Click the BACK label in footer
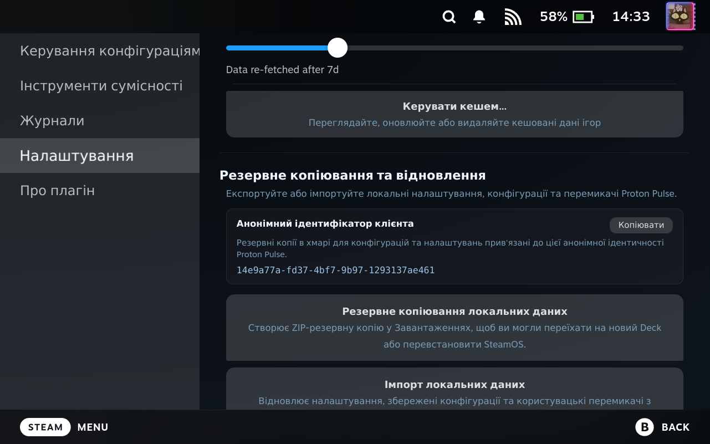710x444 pixels. pos(676,427)
